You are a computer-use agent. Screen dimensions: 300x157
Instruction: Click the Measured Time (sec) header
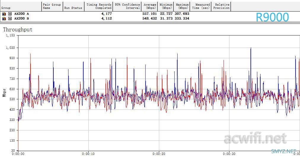201,6
